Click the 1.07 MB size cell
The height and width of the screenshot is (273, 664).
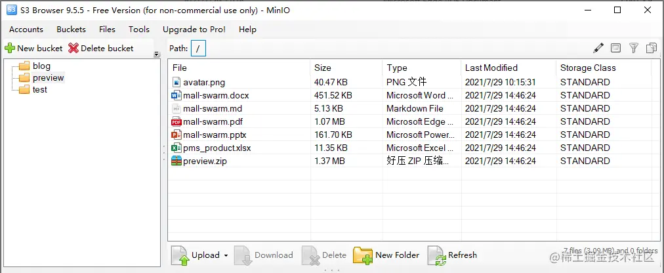329,121
